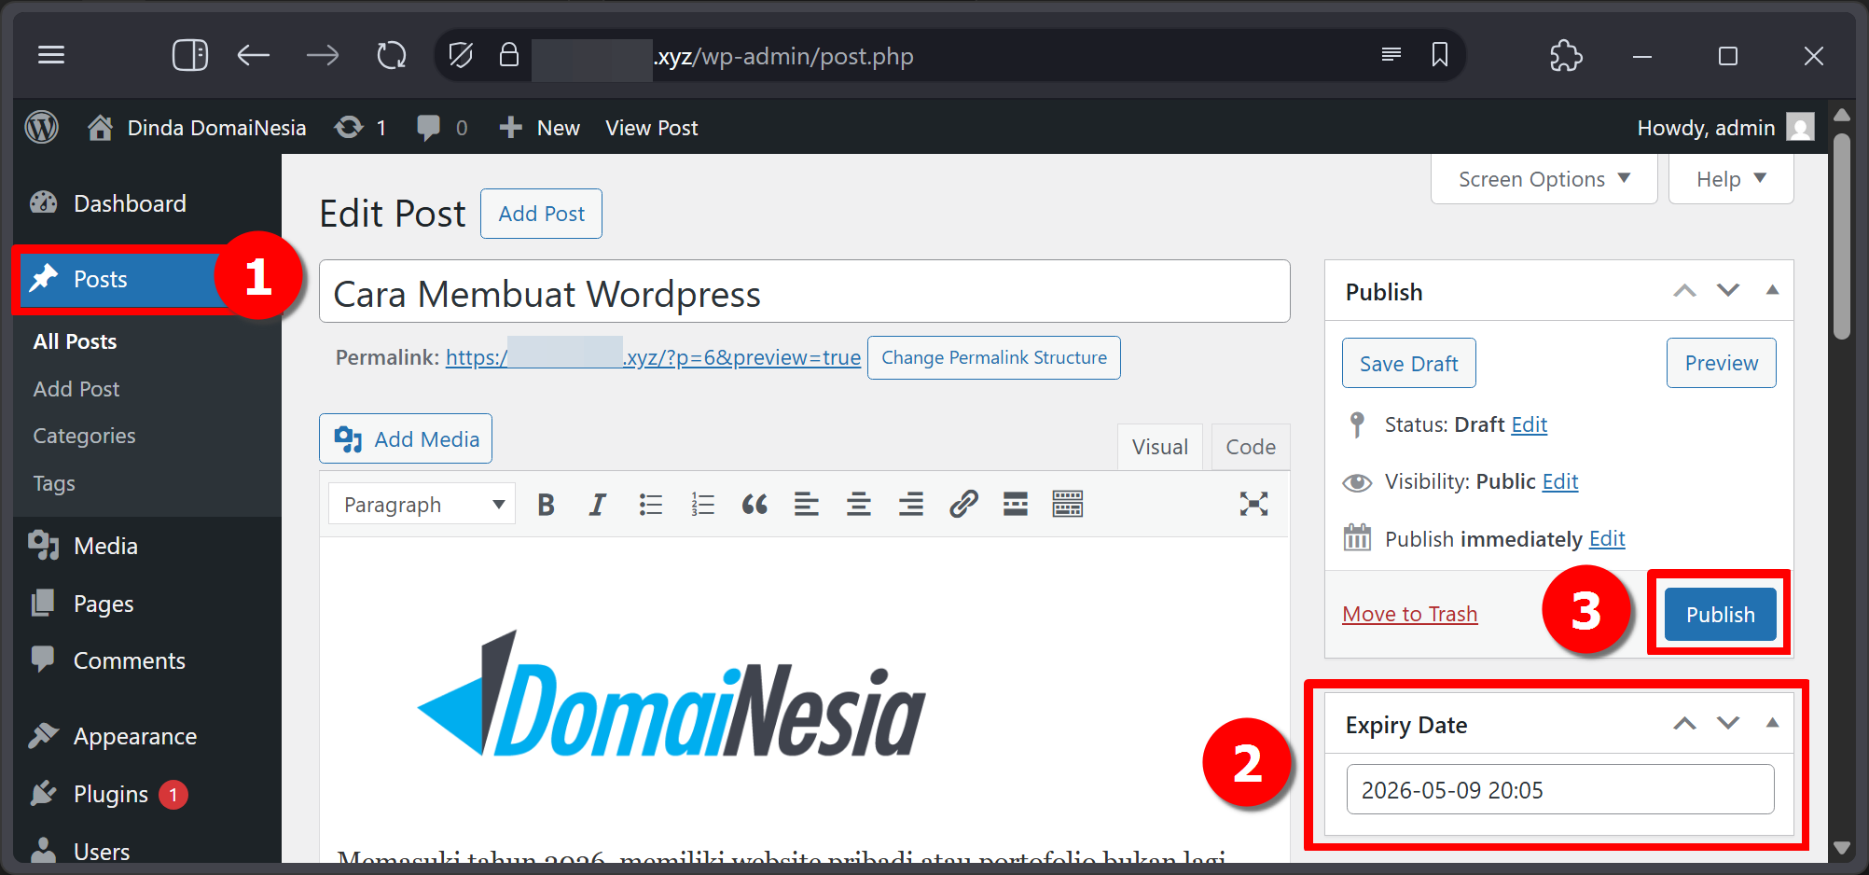Insert or edit a link

(x=963, y=505)
